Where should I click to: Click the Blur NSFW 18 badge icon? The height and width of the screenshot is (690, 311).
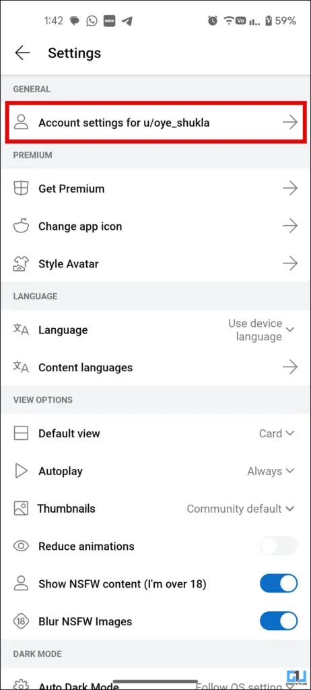point(21,621)
